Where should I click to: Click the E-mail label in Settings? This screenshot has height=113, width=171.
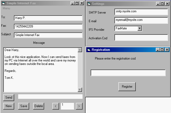click(92, 21)
